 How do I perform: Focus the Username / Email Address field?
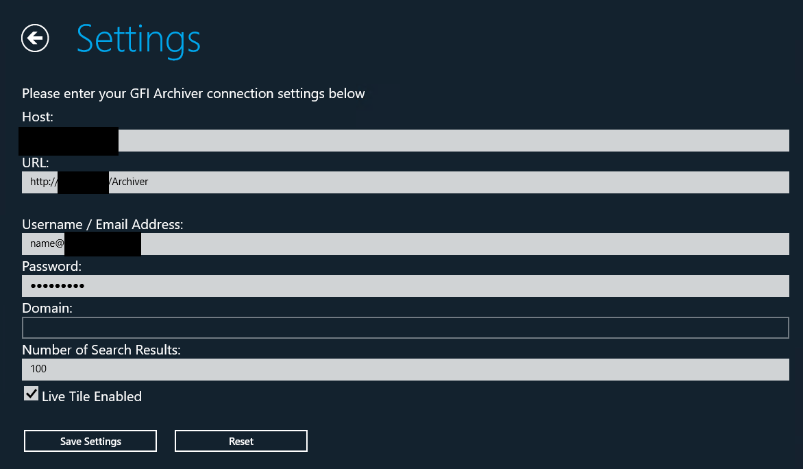tap(405, 244)
